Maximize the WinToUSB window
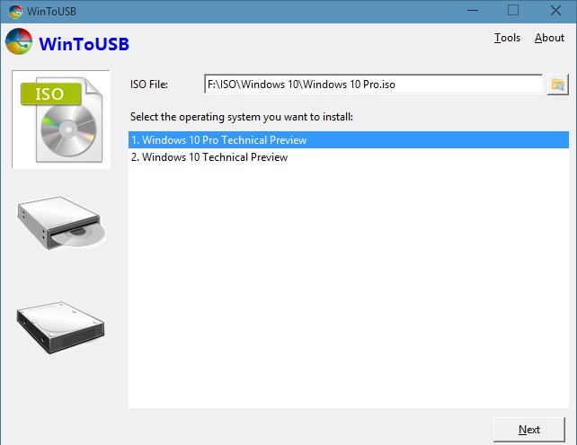This screenshot has height=445, width=577. point(513,11)
